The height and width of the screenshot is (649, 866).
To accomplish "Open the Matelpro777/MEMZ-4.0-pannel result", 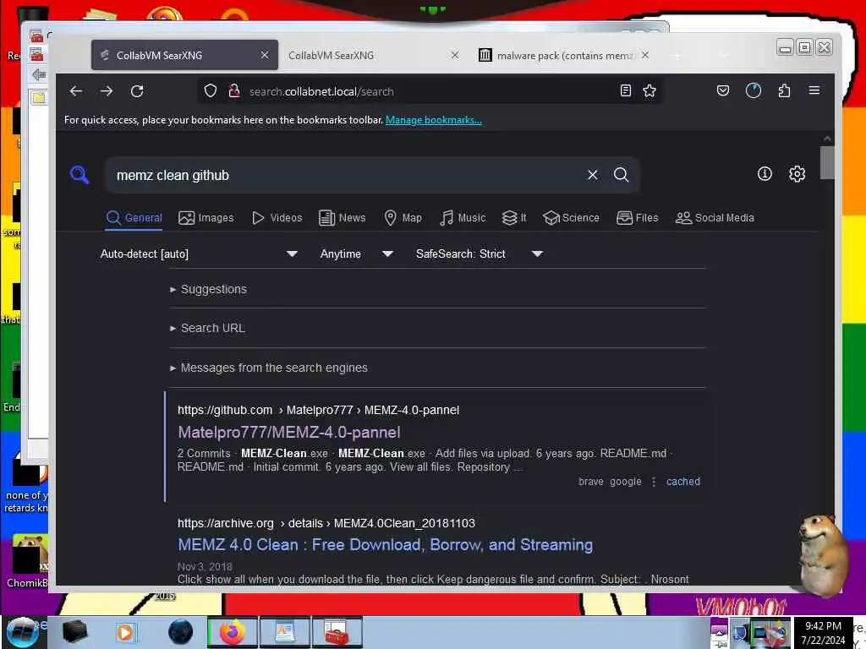I will pyautogui.click(x=289, y=432).
